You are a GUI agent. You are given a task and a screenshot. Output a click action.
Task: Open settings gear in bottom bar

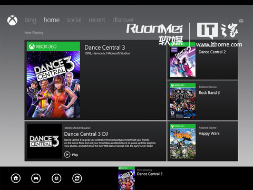click(x=56, y=178)
